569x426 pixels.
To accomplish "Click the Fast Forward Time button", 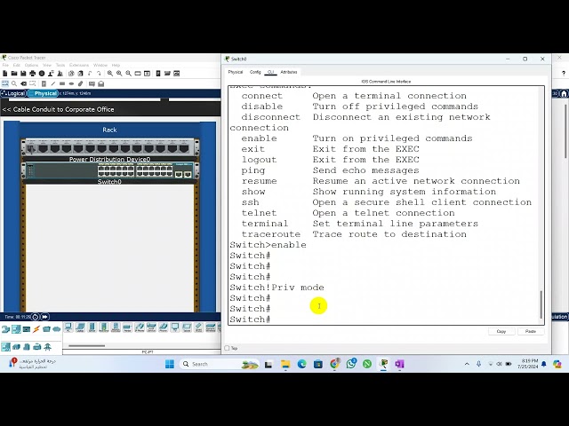I will (45, 317).
